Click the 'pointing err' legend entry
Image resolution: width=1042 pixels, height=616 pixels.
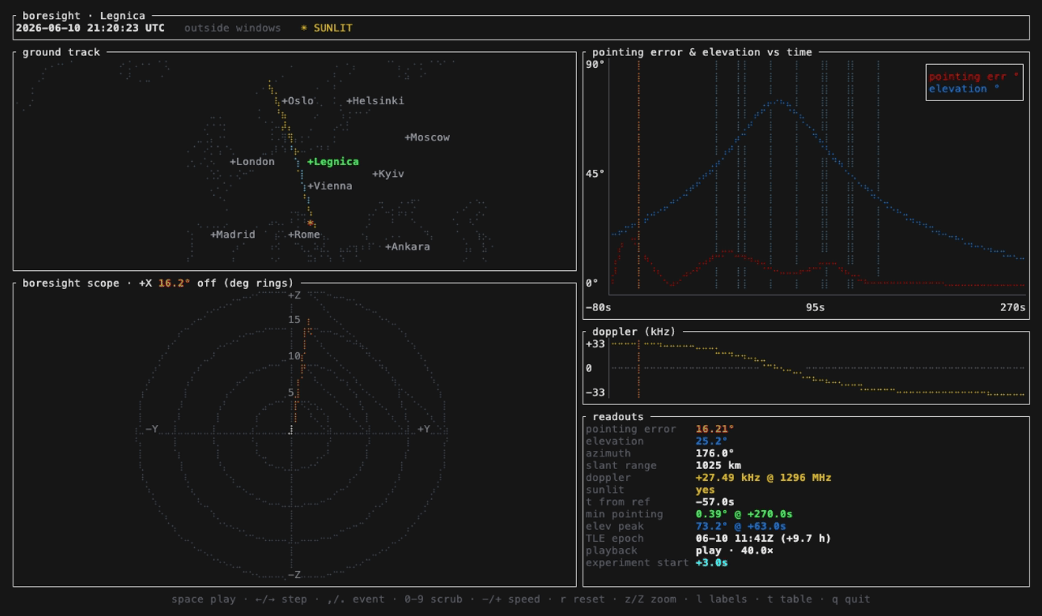click(973, 77)
